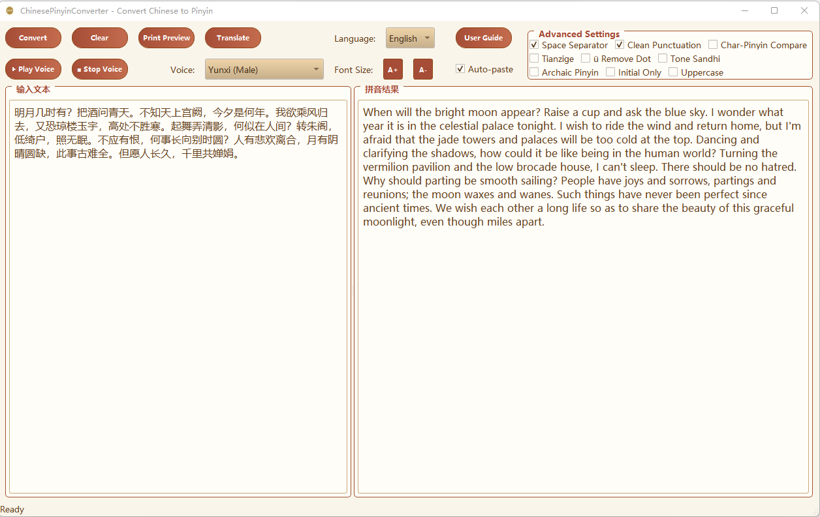This screenshot has height=517, width=820.
Task: Disable the Clean Punctuation checkbox
Action: point(619,44)
